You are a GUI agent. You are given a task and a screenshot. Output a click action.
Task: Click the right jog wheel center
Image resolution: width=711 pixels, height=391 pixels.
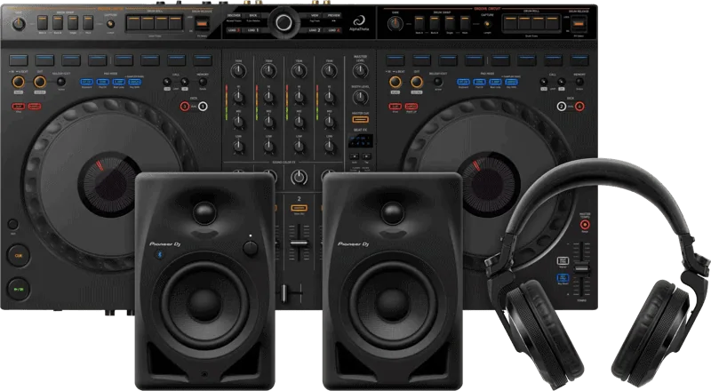tap(488, 184)
